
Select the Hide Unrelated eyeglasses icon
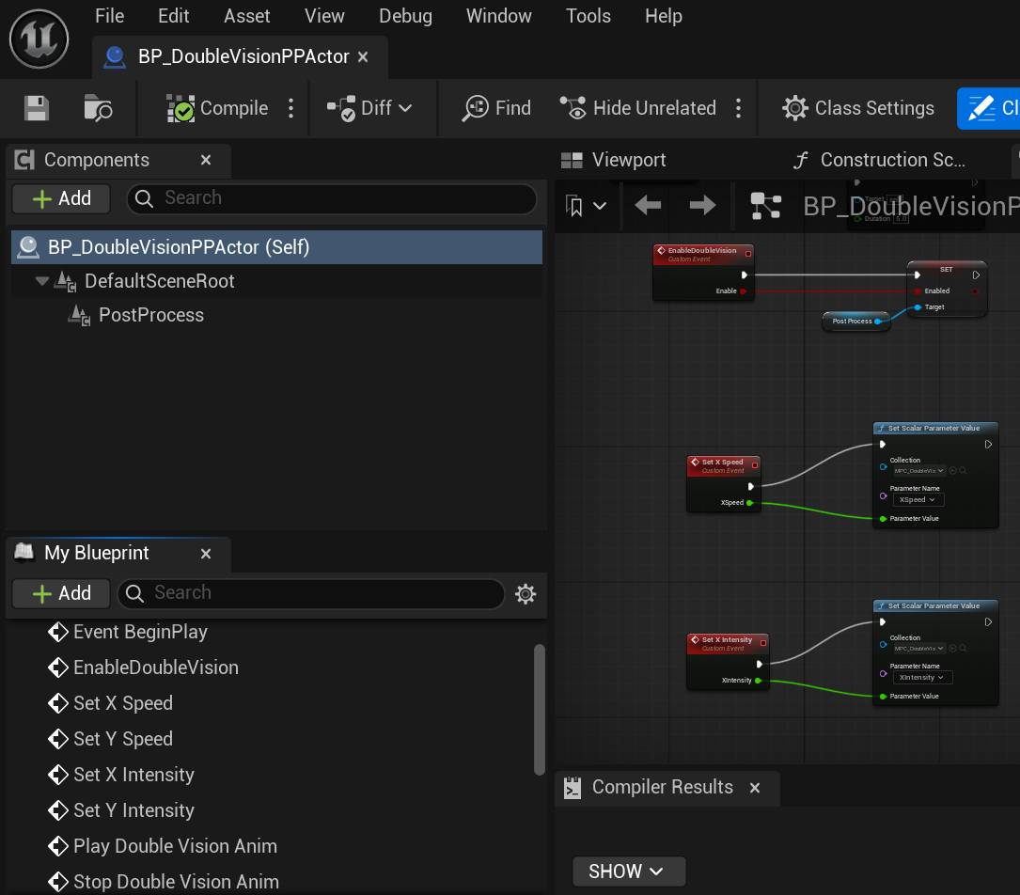coord(572,108)
